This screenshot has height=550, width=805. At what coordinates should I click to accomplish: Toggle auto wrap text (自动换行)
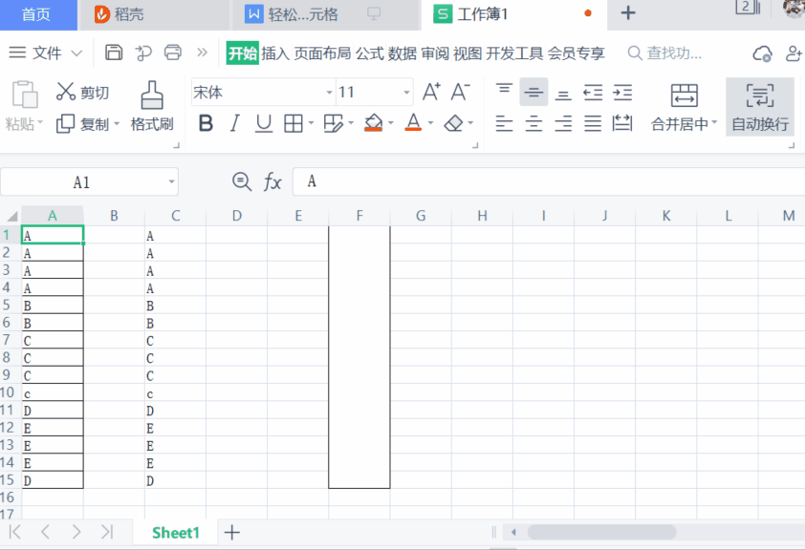point(759,106)
